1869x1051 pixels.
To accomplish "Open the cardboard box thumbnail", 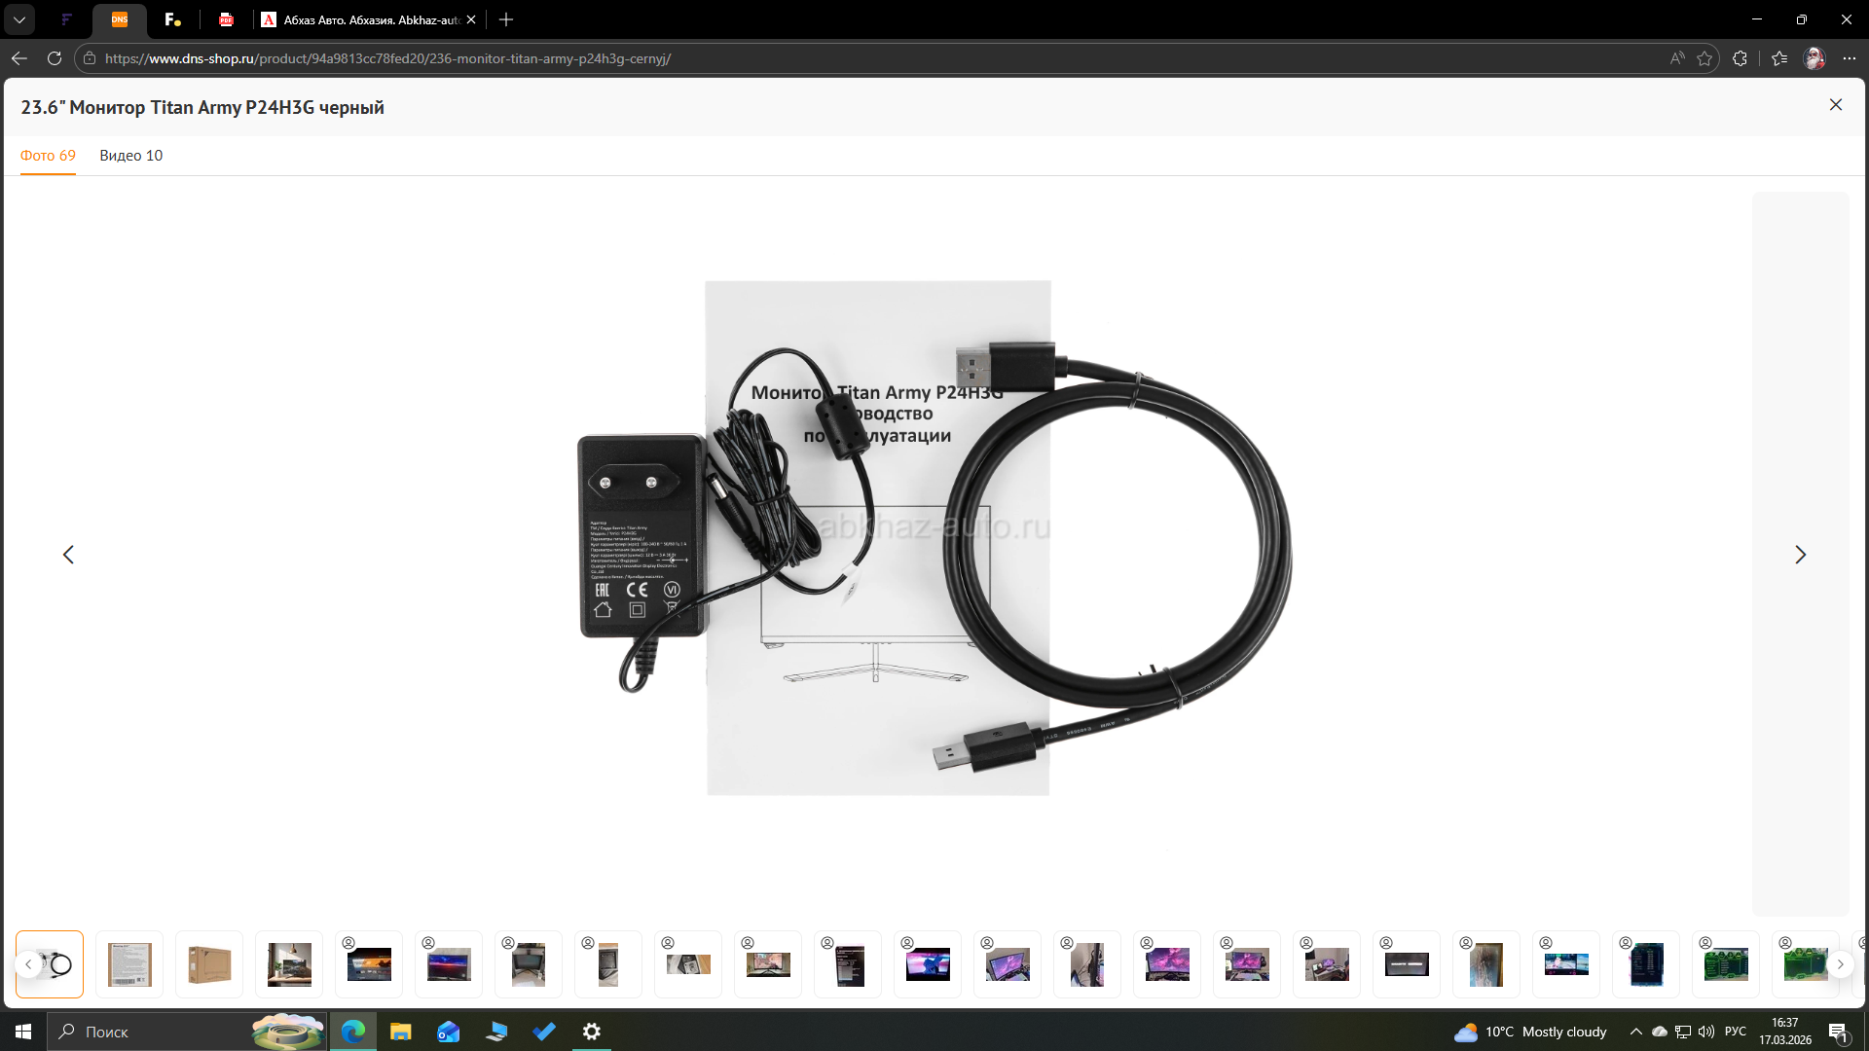I will pyautogui.click(x=209, y=964).
